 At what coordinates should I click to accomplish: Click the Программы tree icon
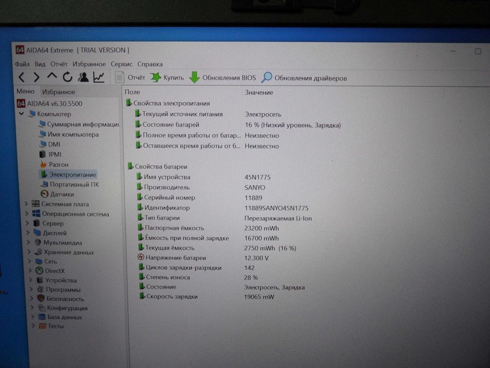coord(40,290)
